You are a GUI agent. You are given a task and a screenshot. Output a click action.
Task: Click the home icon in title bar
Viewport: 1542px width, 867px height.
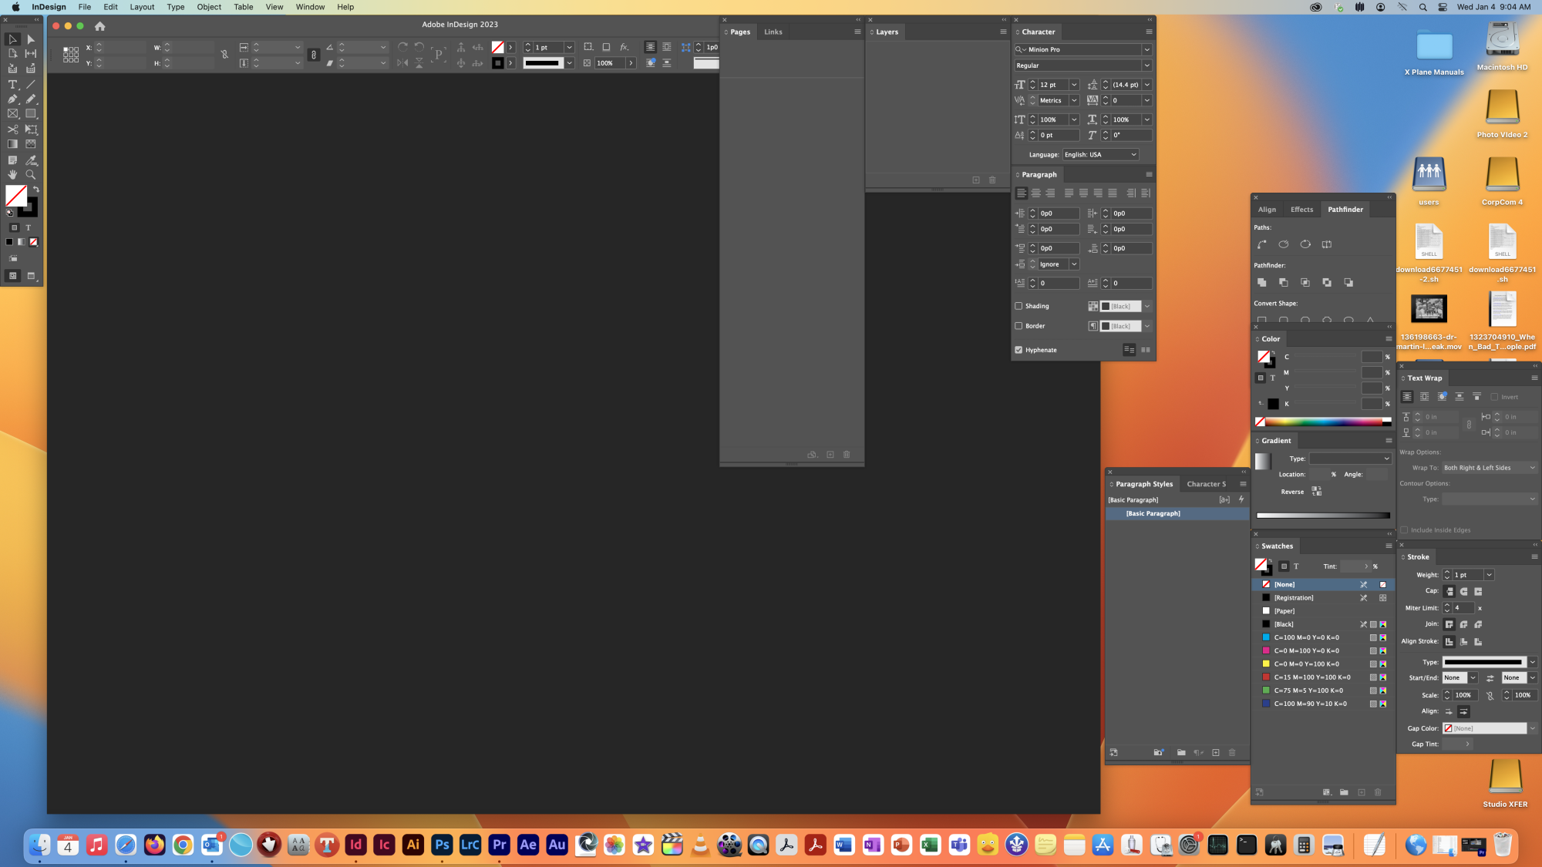99,26
